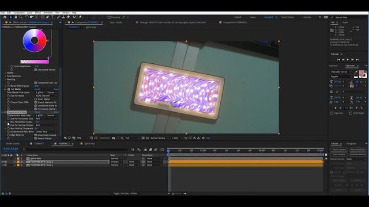Viewport: 369px width, 207px height.
Task: Click the Track Camera button
Action: click(x=339, y=149)
